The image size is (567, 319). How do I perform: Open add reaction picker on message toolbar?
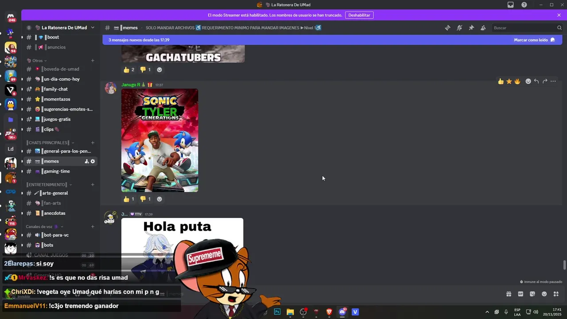click(528, 81)
